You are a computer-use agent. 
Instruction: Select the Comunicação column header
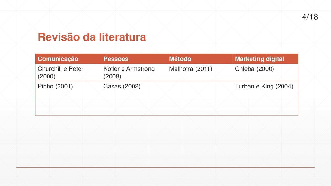tap(68, 59)
